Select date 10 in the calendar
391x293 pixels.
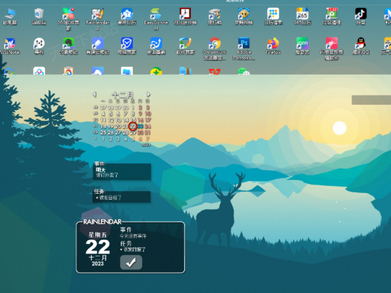148,114
